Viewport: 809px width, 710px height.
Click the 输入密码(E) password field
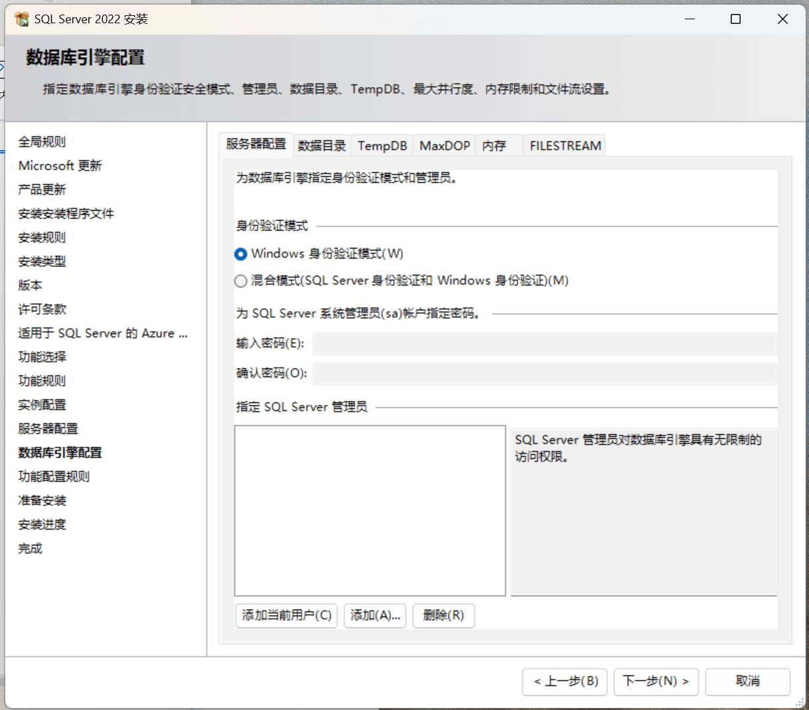click(x=545, y=343)
